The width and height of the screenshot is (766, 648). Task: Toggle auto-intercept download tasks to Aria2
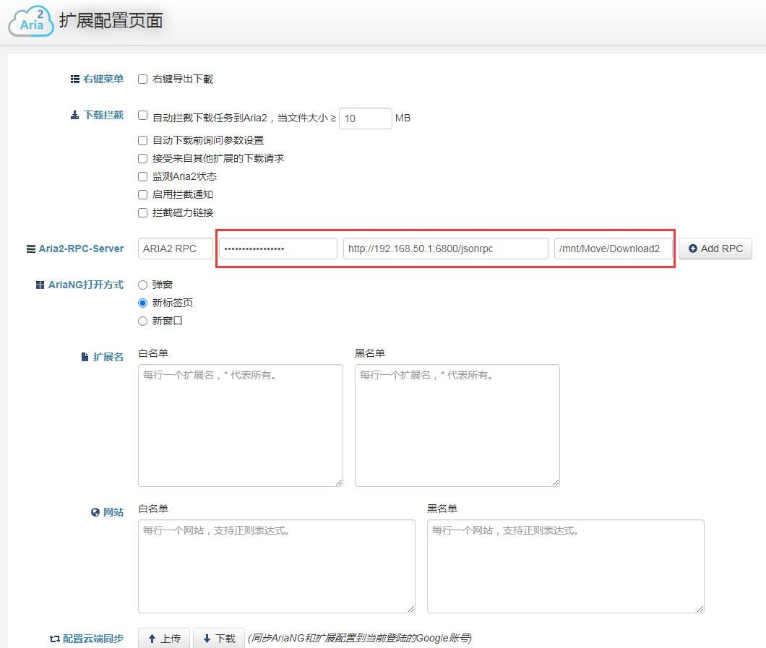(142, 116)
